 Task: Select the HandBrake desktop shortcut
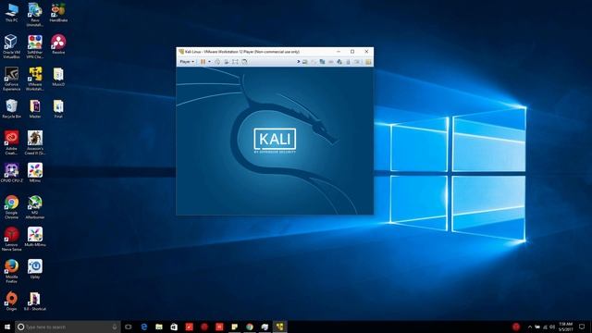click(x=58, y=13)
